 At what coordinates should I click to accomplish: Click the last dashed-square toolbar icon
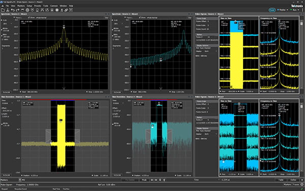click(x=71, y=10)
